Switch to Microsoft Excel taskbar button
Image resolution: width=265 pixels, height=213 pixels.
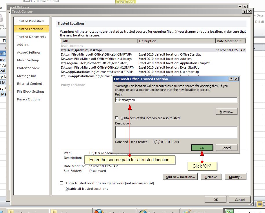click(244, 211)
